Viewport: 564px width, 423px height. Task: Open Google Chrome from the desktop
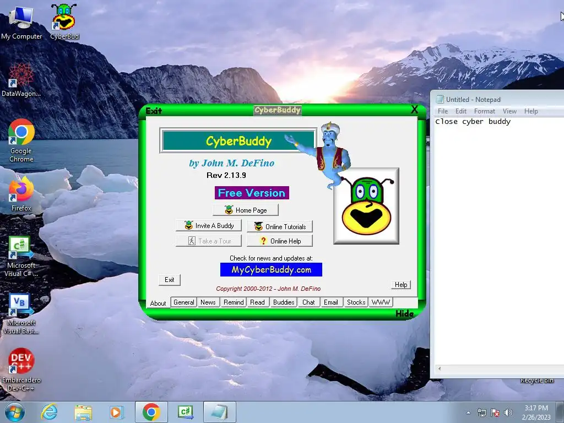[21, 140]
